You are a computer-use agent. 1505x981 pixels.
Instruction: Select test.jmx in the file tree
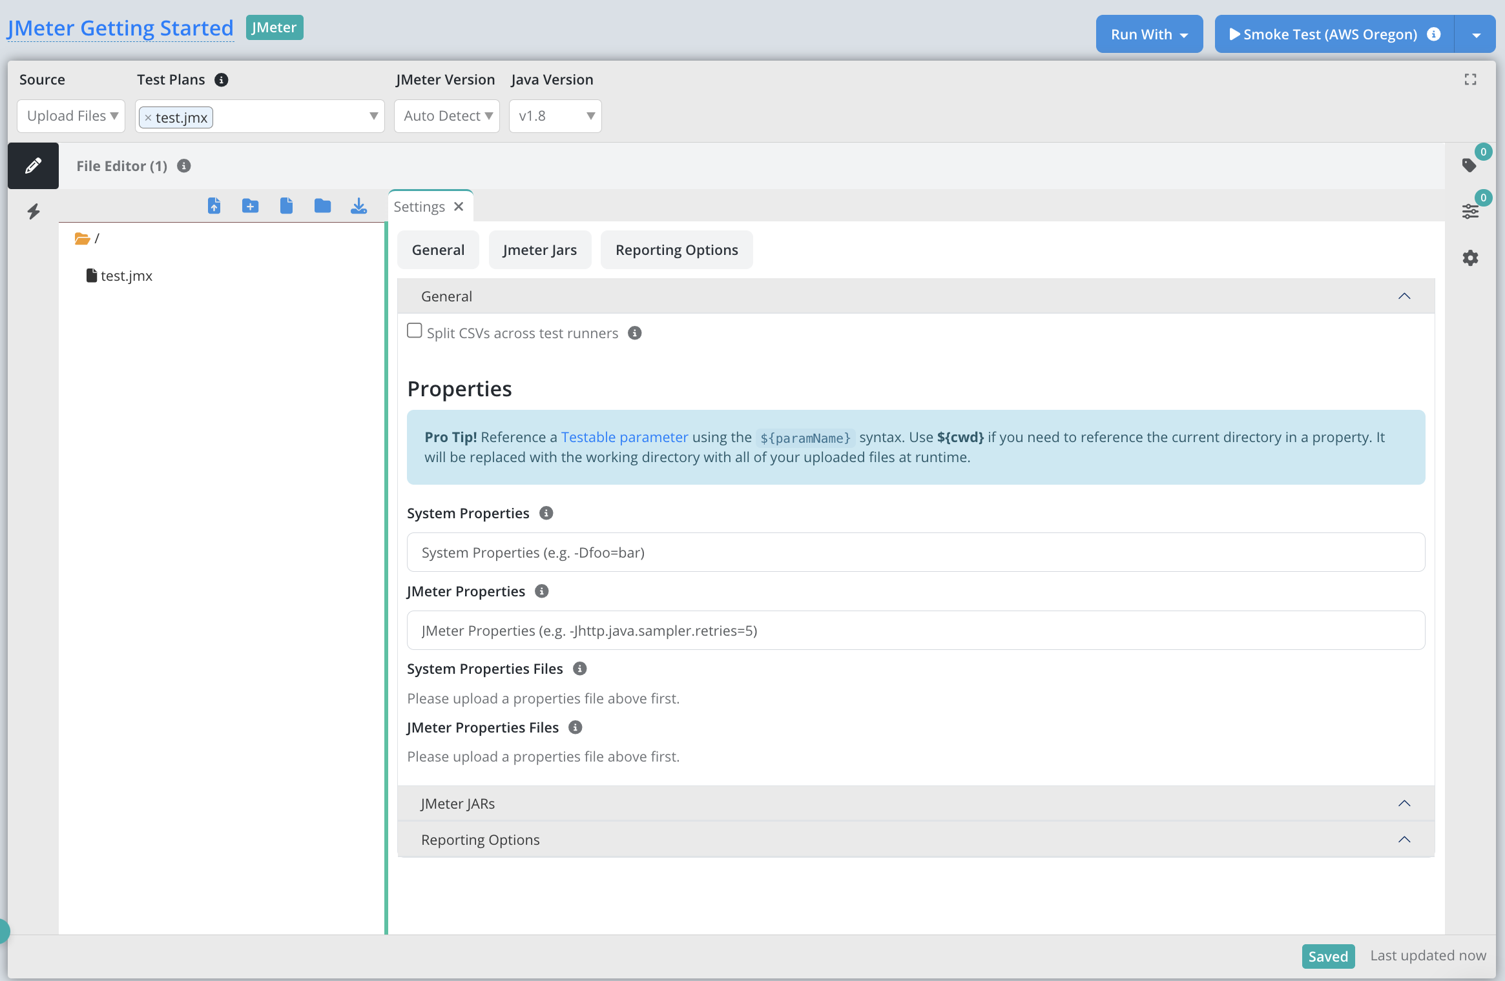click(x=119, y=276)
